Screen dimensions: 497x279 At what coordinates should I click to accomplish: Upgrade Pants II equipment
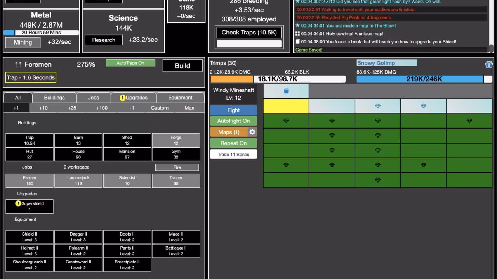(127, 251)
